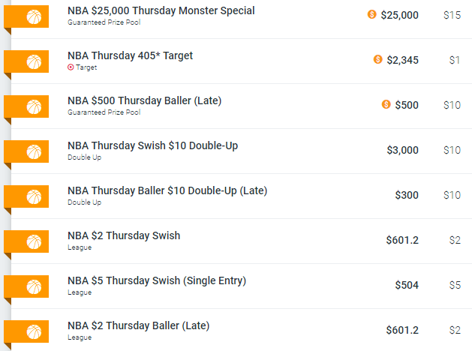The width and height of the screenshot is (472, 351).
Task: Click the red Target icon under 405* Target
Action: tap(71, 67)
